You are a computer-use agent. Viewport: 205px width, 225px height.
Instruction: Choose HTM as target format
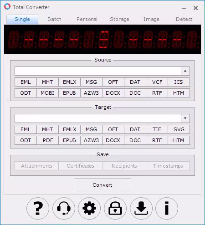[x=179, y=140]
